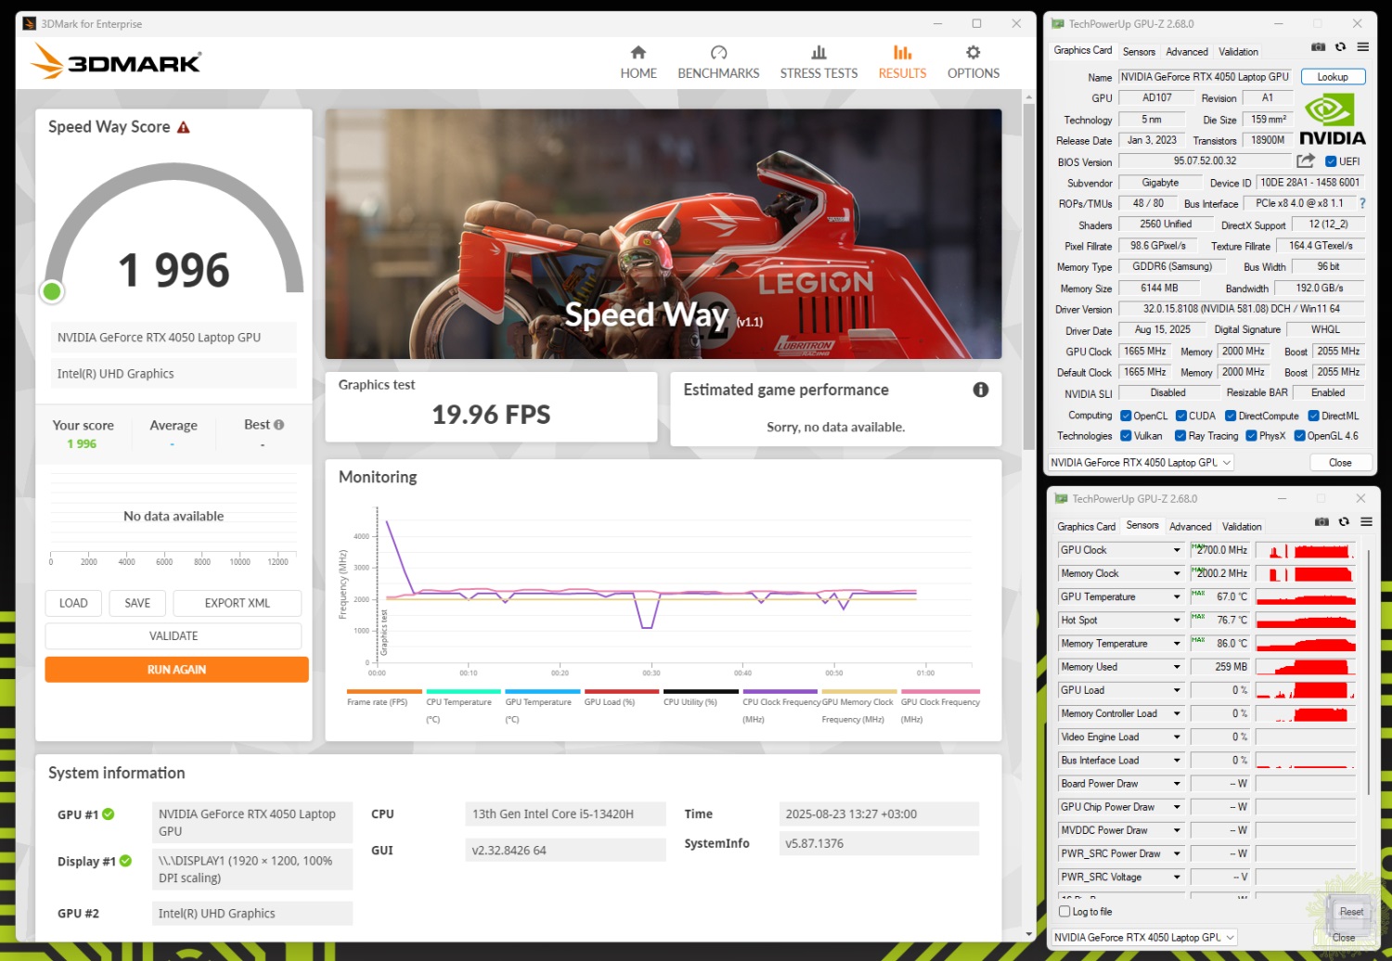The height and width of the screenshot is (961, 1392).
Task: Open hamburger menu in GPU-Z Sensors window
Action: [1366, 522]
